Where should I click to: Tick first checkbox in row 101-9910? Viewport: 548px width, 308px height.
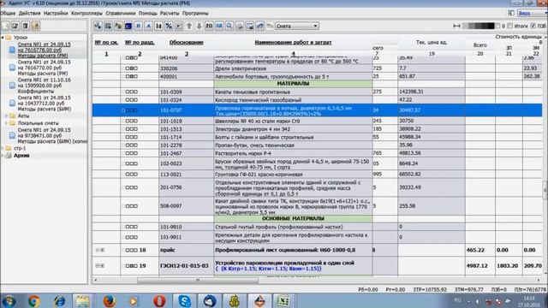[x=128, y=227]
